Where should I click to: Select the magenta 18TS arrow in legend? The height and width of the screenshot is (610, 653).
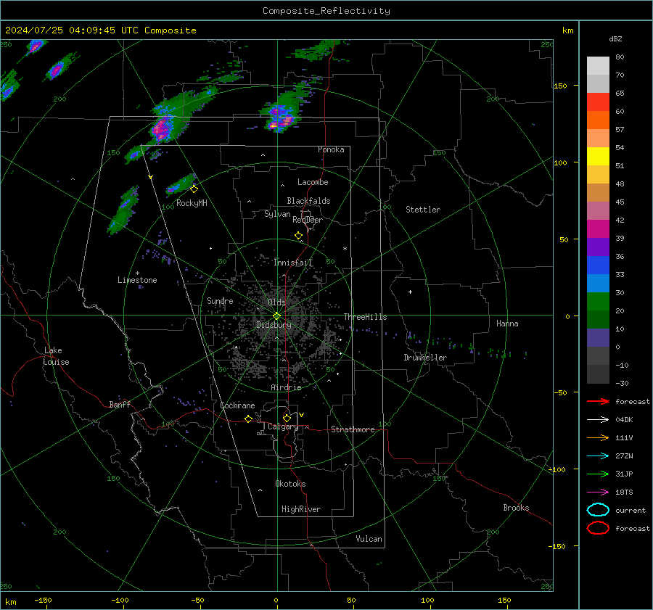tap(598, 492)
